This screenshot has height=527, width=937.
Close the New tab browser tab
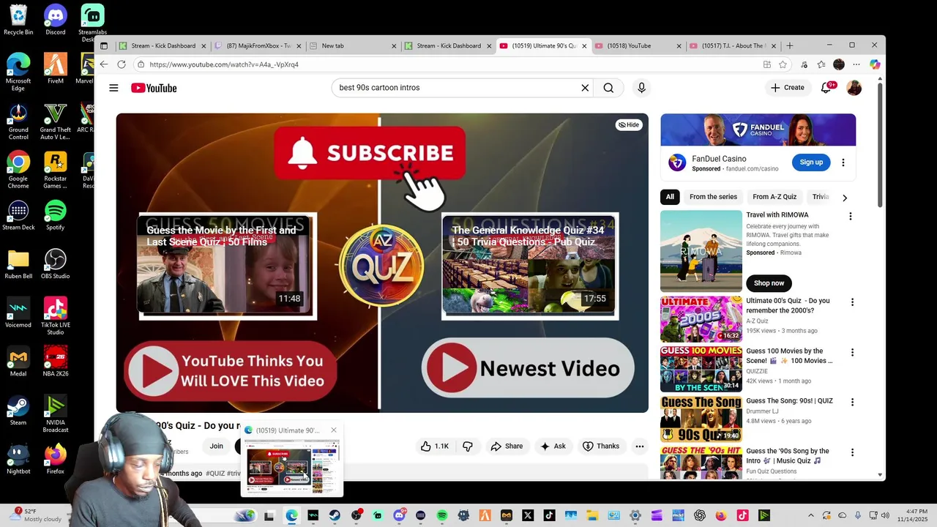pyautogui.click(x=394, y=45)
